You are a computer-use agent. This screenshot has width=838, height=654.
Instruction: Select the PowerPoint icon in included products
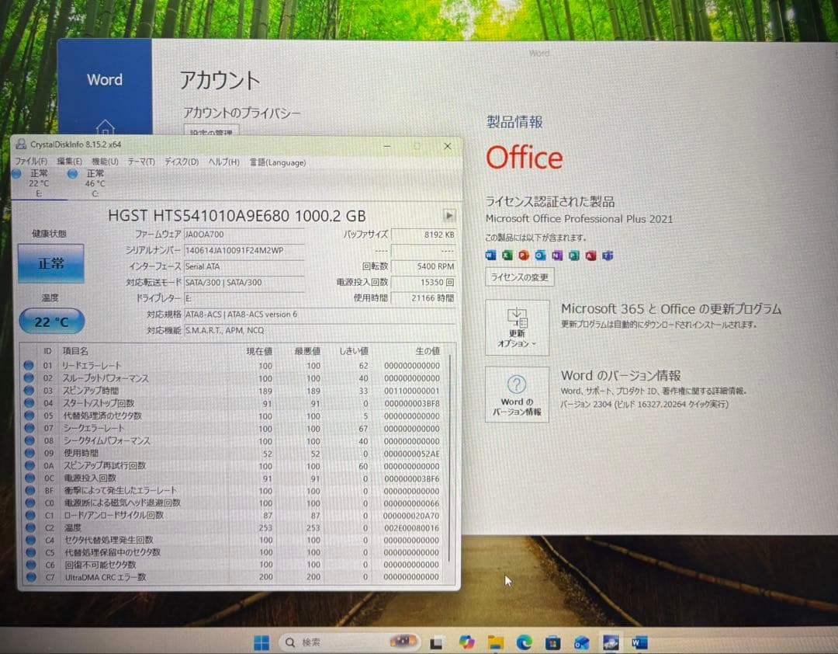pyautogui.click(x=522, y=255)
